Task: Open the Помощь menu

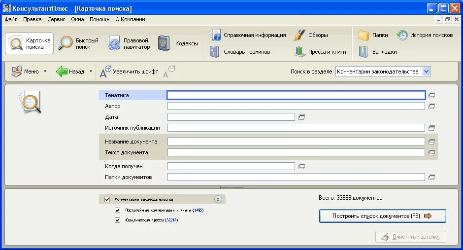Action: [x=99, y=20]
